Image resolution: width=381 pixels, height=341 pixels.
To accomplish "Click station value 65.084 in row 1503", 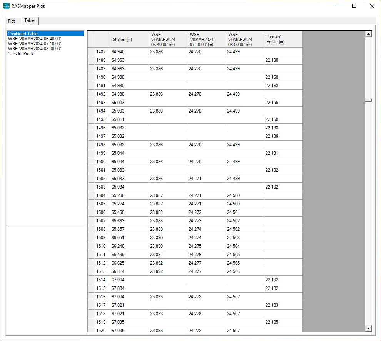I will 129,187.
